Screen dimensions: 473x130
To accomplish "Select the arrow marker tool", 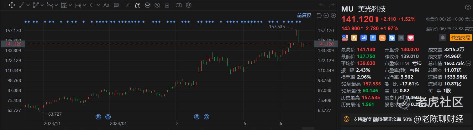I will click(x=92, y=5).
